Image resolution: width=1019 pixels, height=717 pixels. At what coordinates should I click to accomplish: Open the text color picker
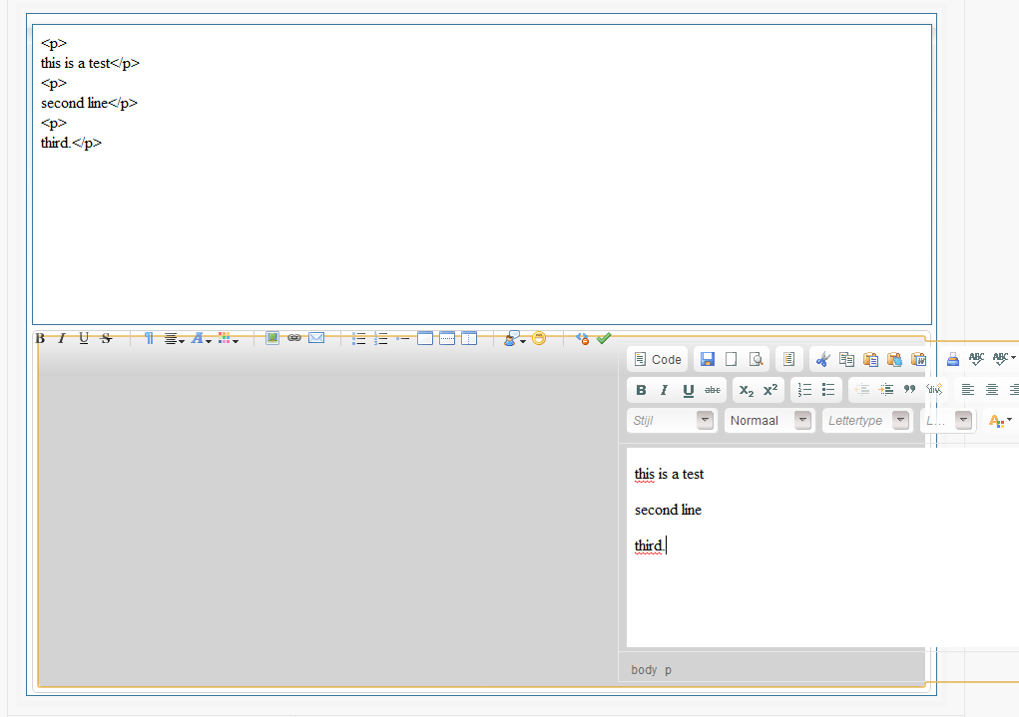click(999, 421)
